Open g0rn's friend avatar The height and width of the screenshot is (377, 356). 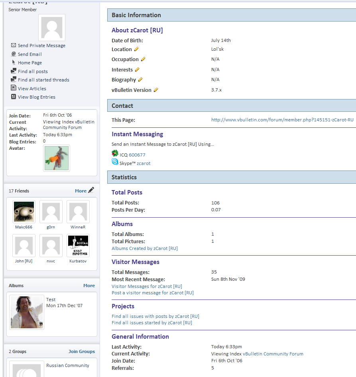click(x=51, y=212)
